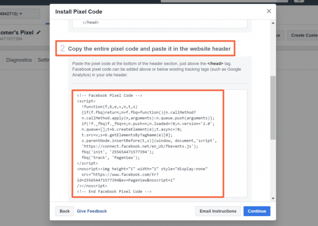Click the Continue button
This screenshot has height=226, width=318.
point(257,211)
